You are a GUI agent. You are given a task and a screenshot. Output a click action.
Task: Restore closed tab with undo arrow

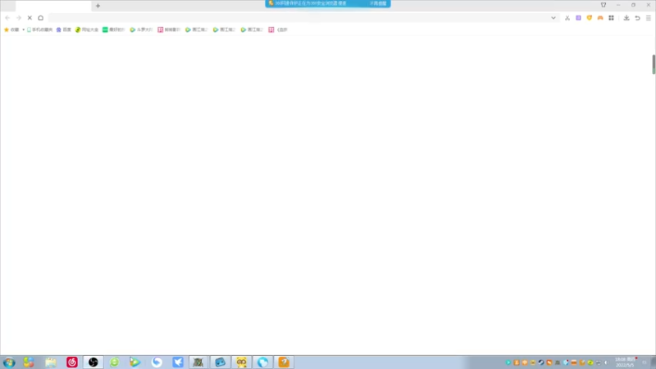[x=637, y=18]
